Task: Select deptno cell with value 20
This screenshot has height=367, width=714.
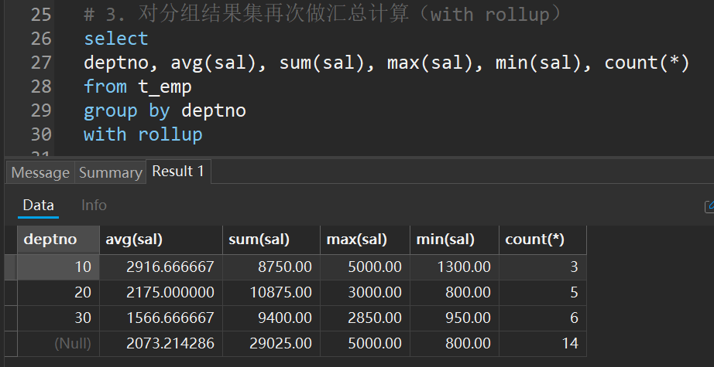Action: click(x=59, y=292)
